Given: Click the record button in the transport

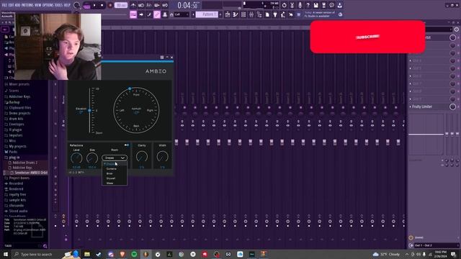Looking at the screenshot, I should click(110, 5).
